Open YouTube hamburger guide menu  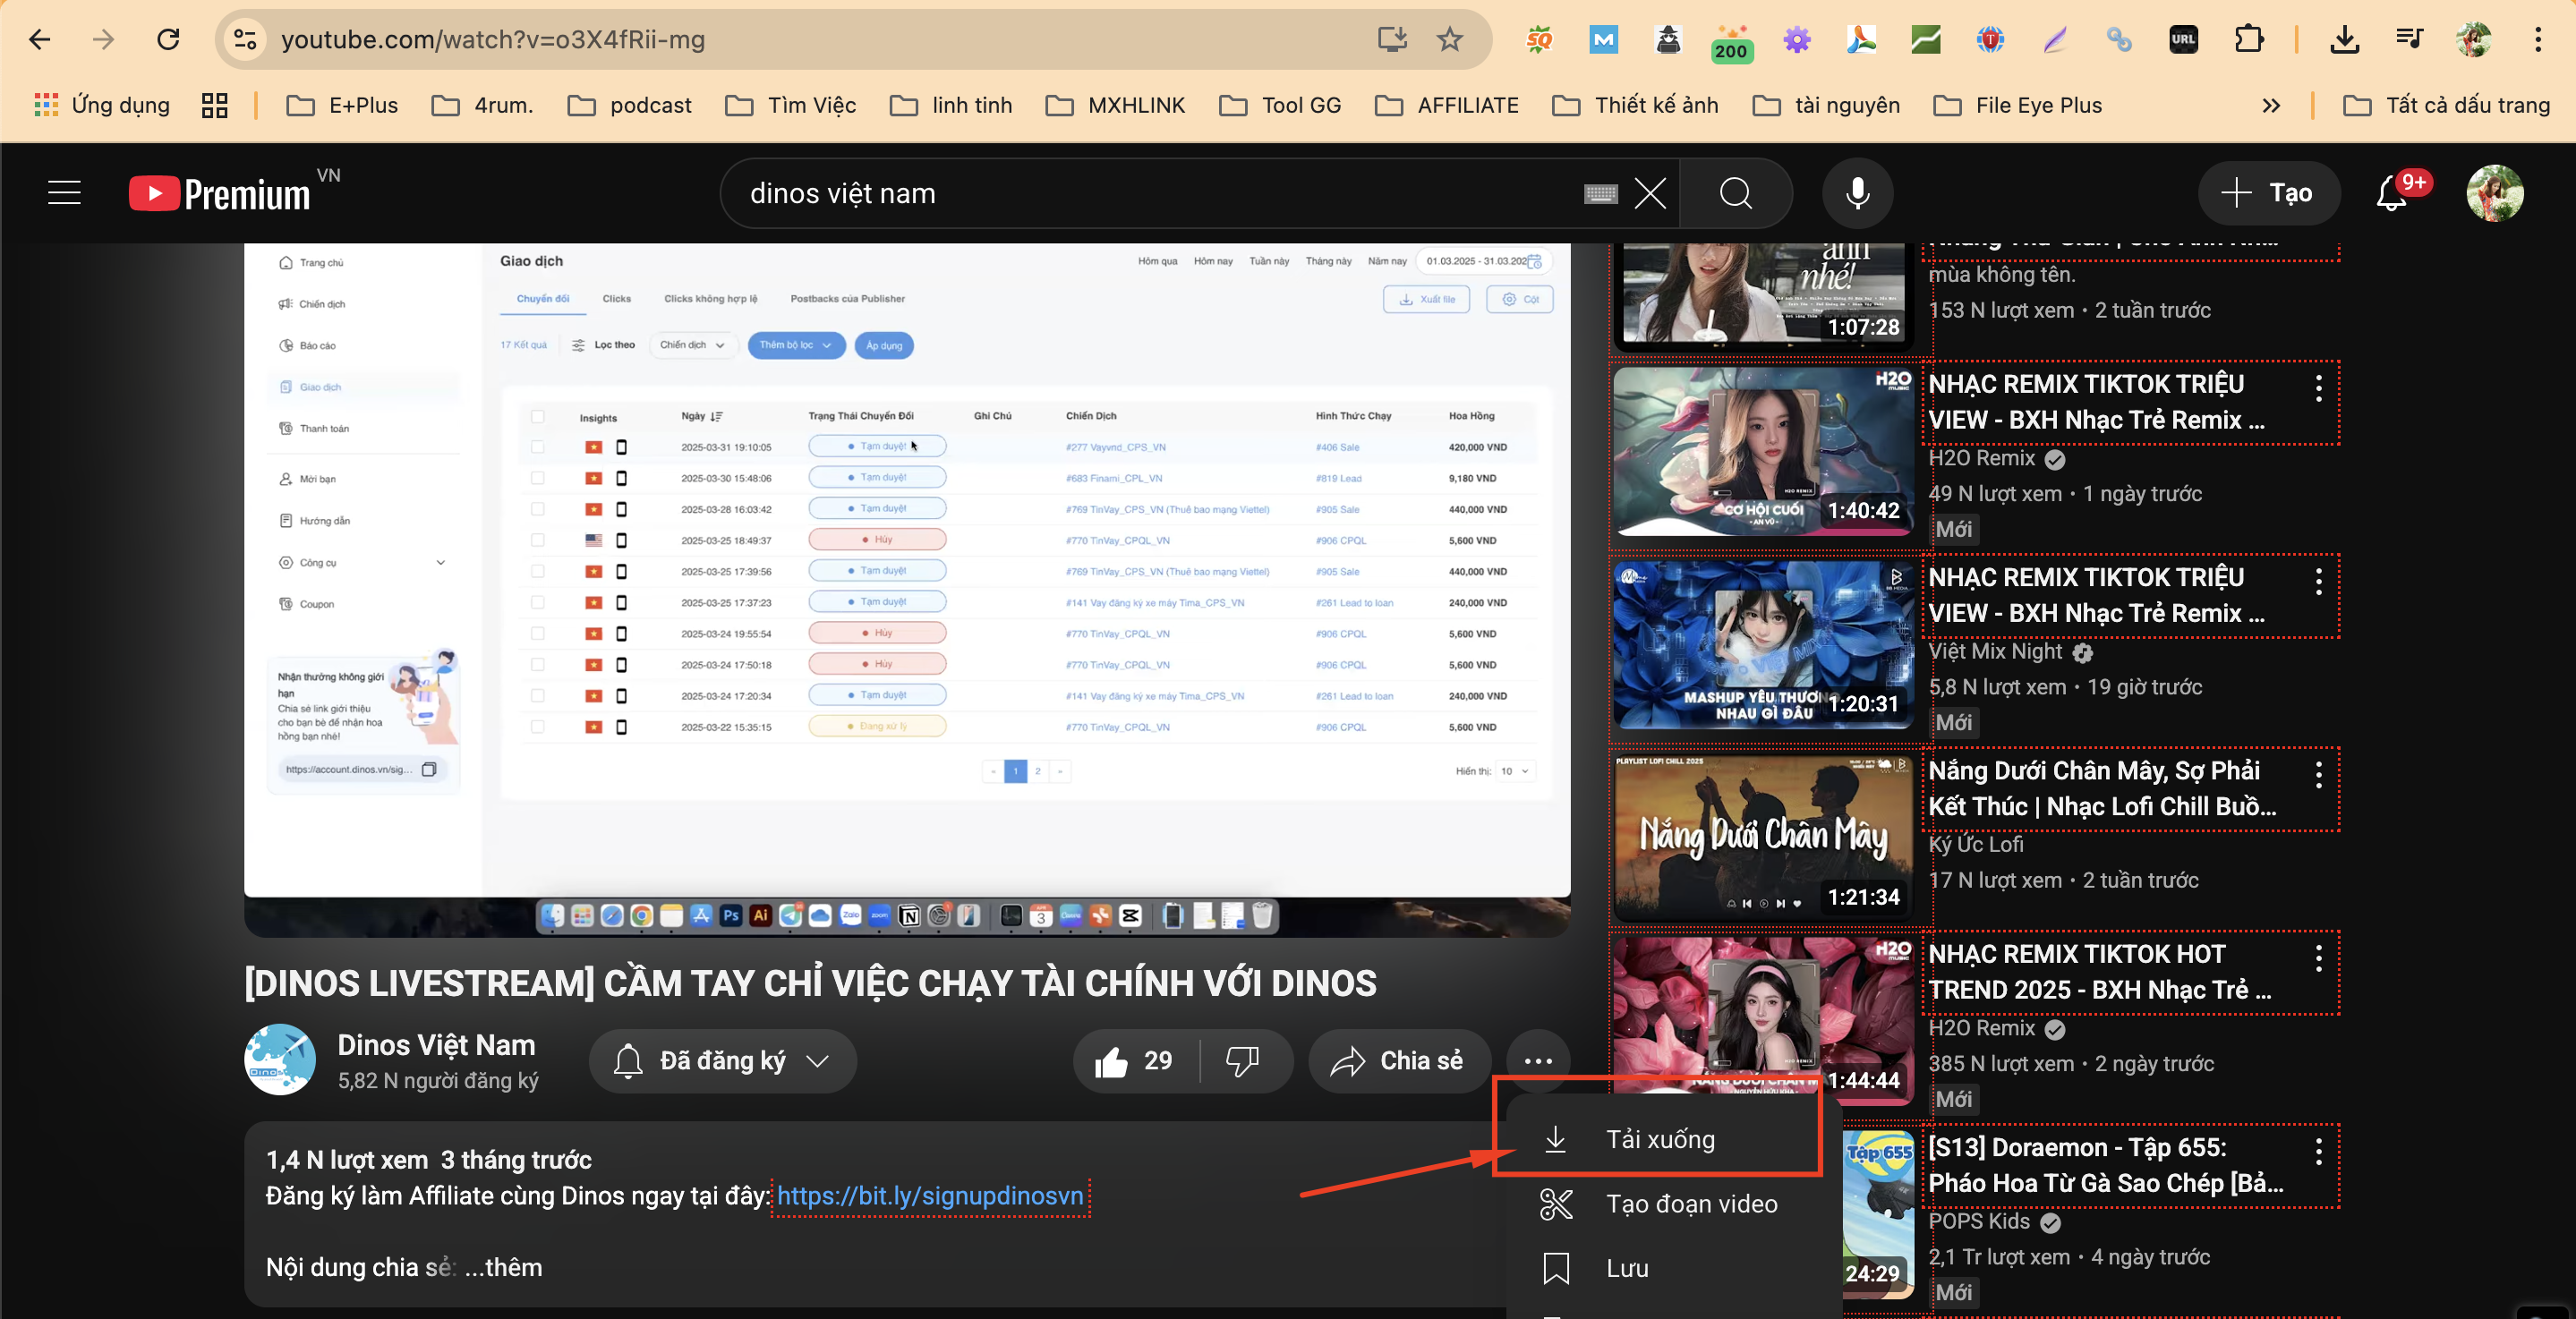point(64,193)
